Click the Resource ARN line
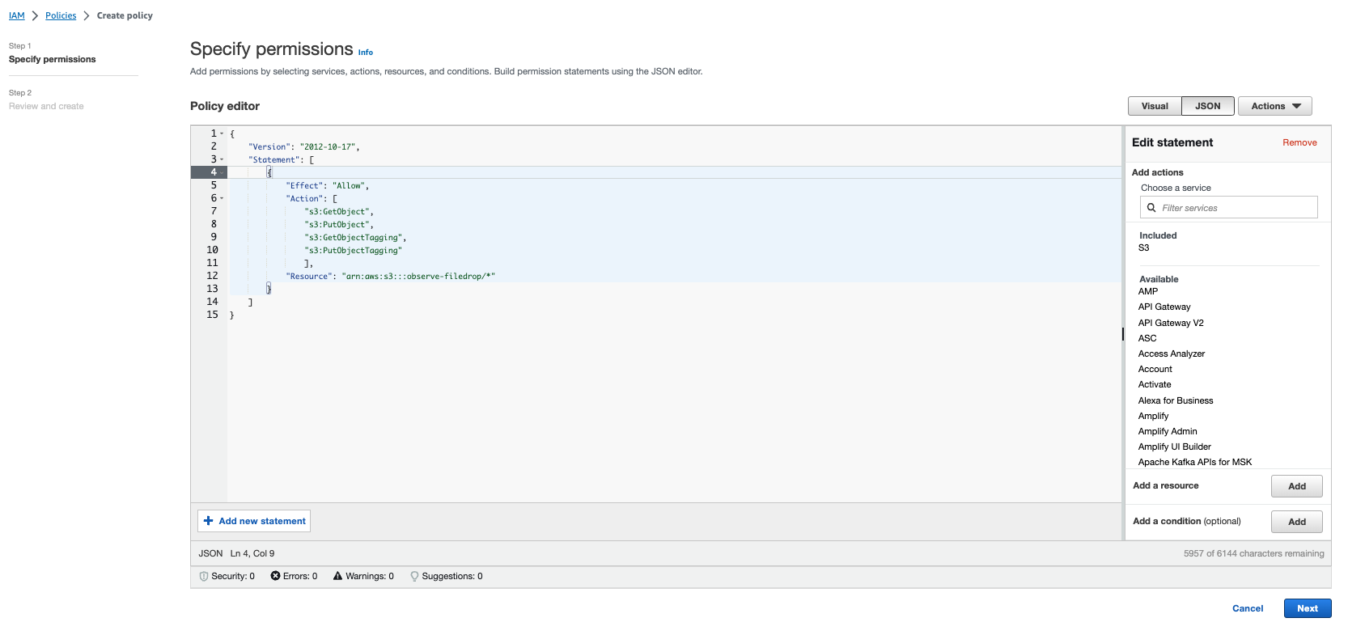This screenshot has width=1348, height=635. (x=390, y=276)
